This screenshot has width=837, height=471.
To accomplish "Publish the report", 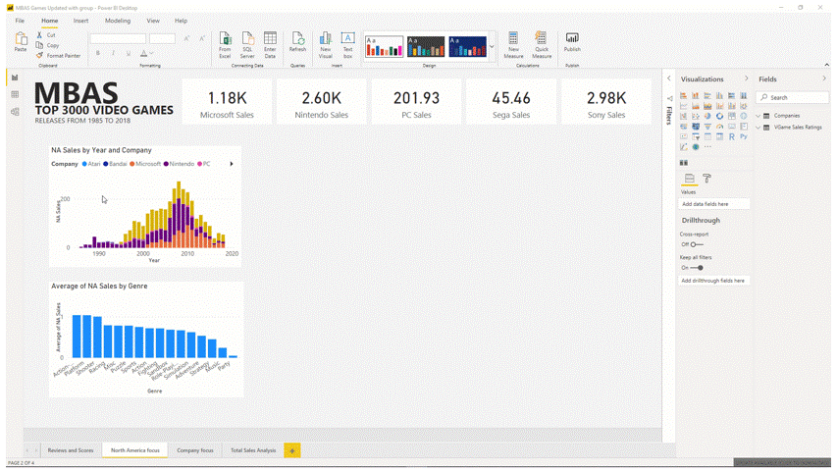I will (572, 41).
